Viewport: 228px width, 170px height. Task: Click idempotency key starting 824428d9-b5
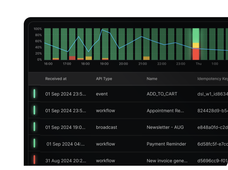(x=213, y=111)
